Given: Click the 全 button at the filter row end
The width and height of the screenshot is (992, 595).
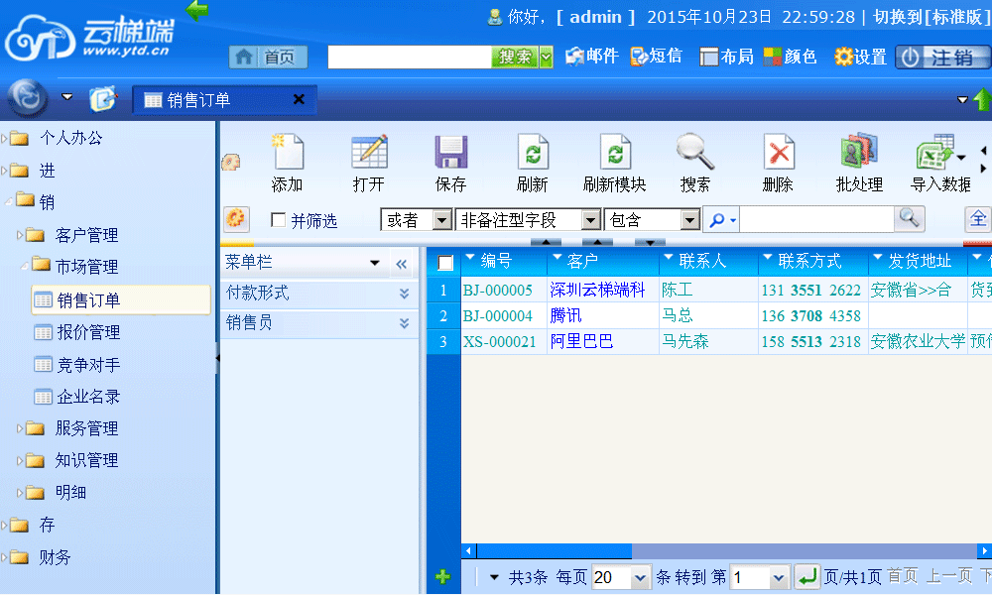Looking at the screenshot, I should [978, 219].
